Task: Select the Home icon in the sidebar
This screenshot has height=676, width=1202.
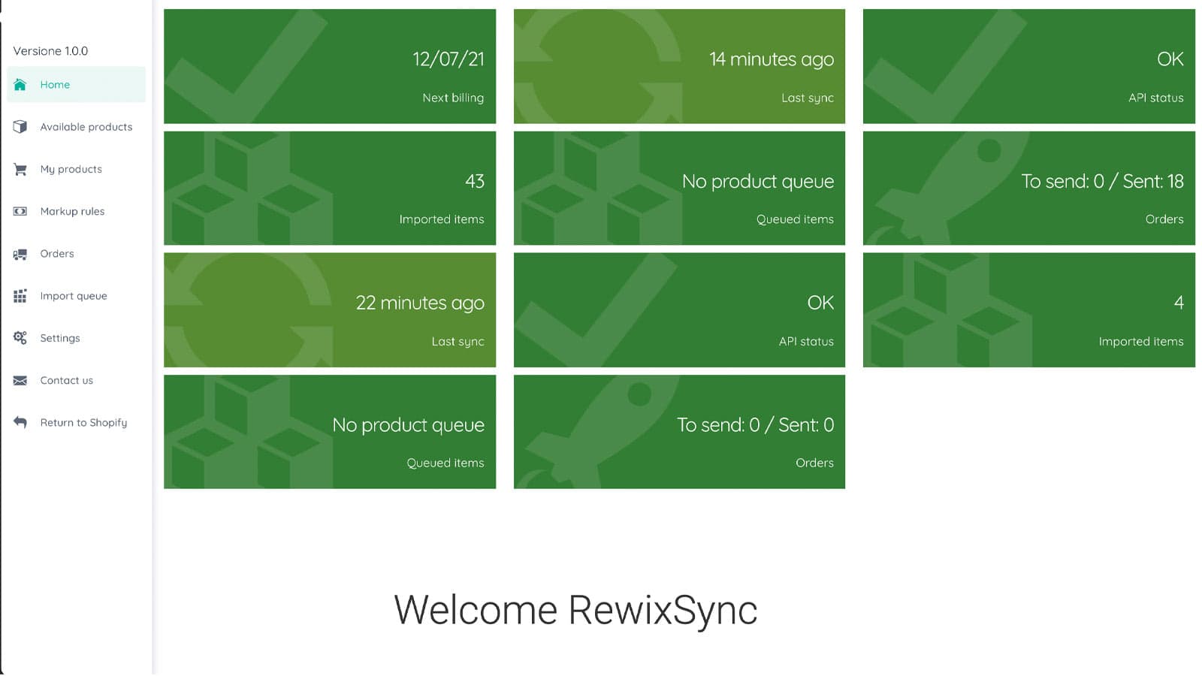Action: (20, 85)
